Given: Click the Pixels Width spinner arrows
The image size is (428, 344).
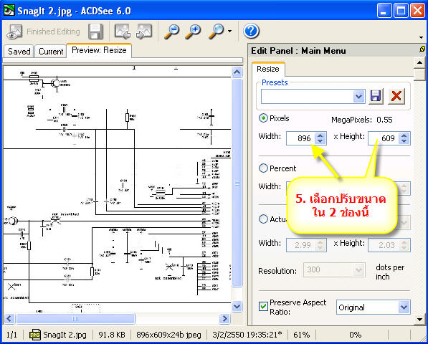Looking at the screenshot, I should (x=320, y=138).
